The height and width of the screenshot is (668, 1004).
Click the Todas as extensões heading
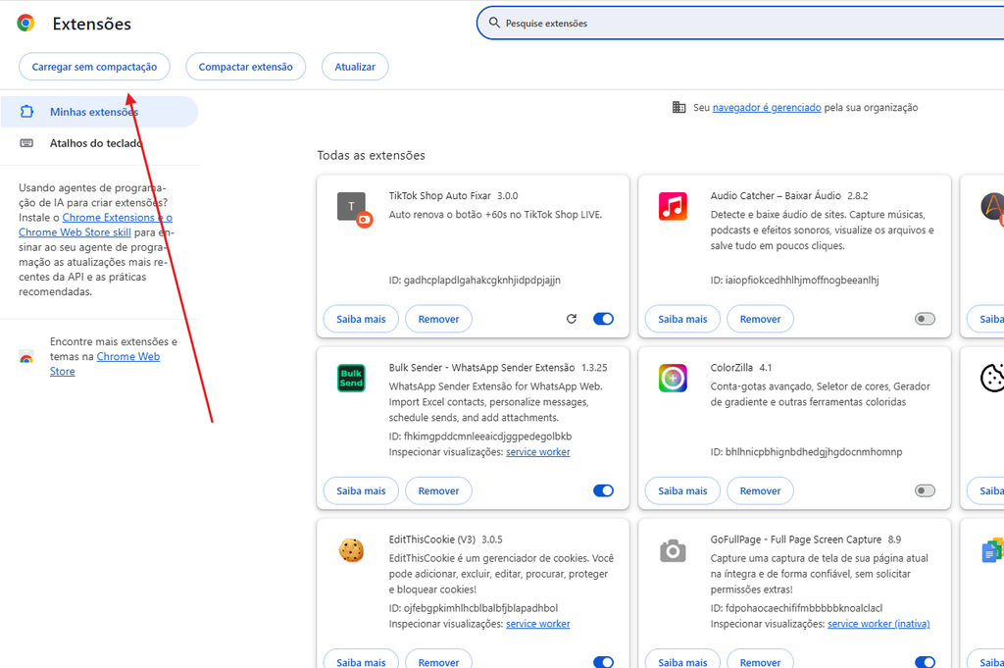371,155
